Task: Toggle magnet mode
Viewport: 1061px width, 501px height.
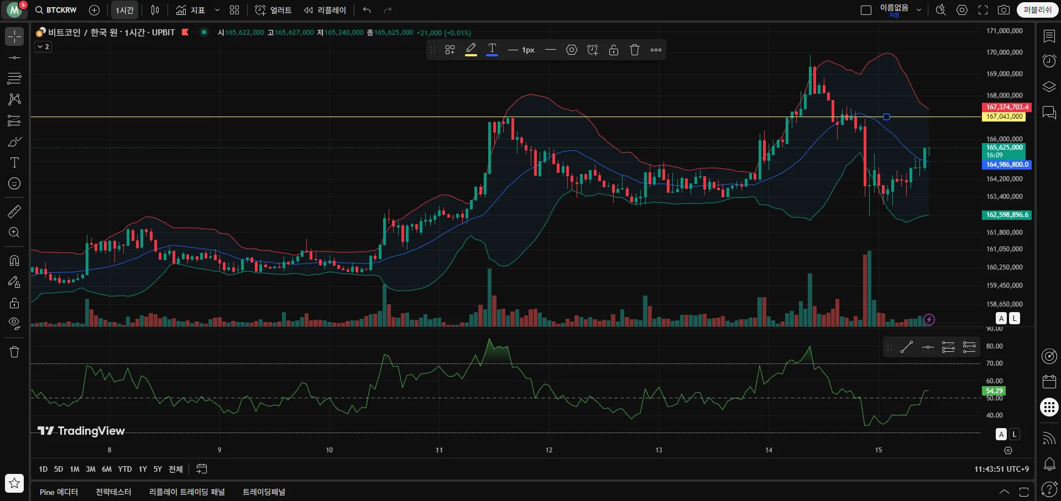Action: [14, 260]
